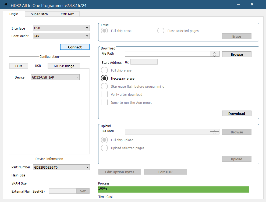Click the SRAM Size label

point(19,183)
